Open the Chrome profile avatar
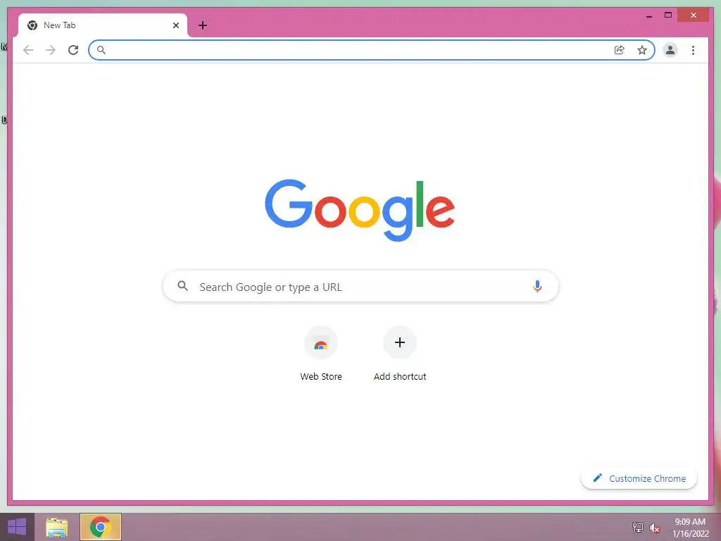The width and height of the screenshot is (721, 541). tap(670, 50)
